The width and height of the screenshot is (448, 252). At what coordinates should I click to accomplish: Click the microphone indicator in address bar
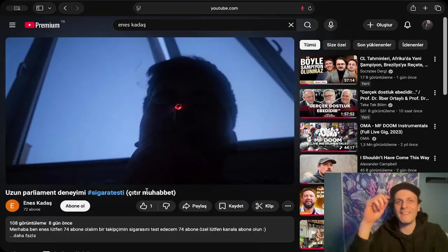302,8
